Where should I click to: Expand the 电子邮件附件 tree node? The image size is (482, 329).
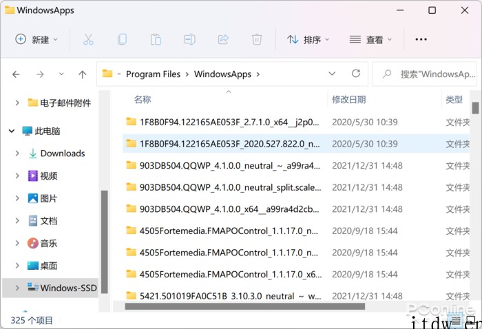click(x=17, y=103)
